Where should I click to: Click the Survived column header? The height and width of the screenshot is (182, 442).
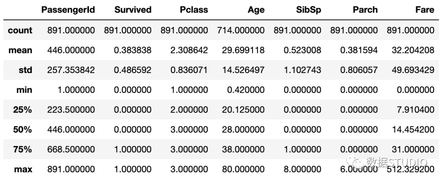133,10
